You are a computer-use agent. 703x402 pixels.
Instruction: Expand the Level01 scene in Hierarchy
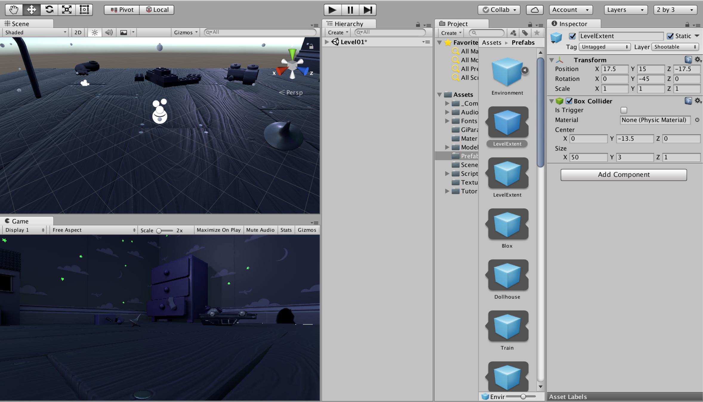(327, 42)
